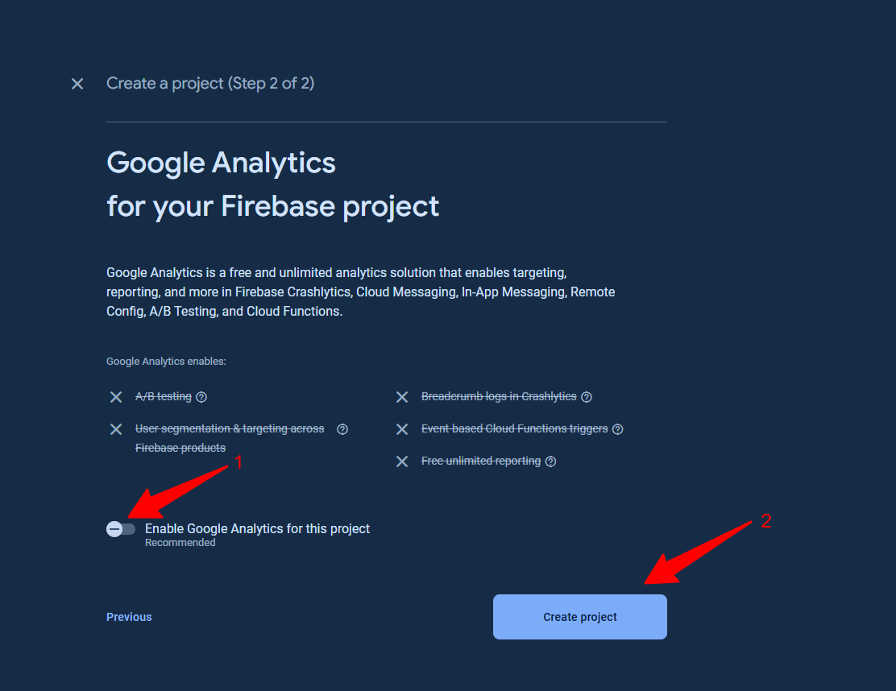Click X mark beside Breadcrumb logs in Crashlytics

click(402, 397)
